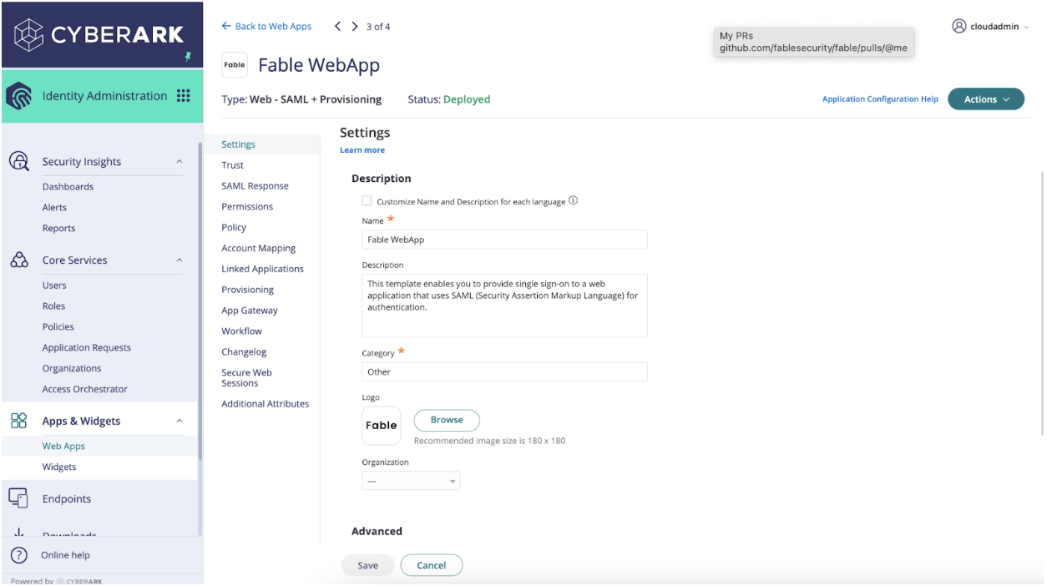Open Users under Core Services

[54, 285]
